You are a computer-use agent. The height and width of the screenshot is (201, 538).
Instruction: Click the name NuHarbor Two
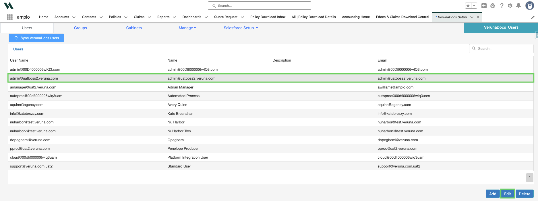(x=179, y=131)
